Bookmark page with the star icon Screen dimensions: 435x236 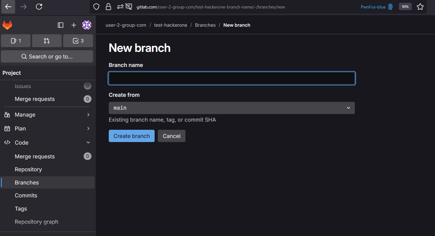point(420,7)
